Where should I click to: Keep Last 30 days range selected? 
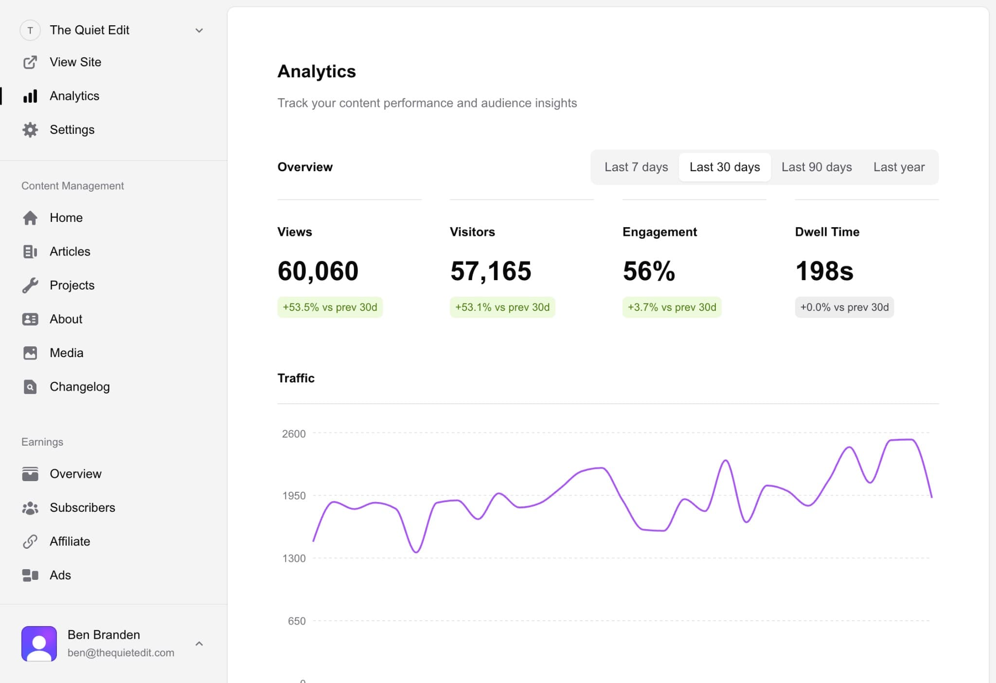tap(724, 167)
